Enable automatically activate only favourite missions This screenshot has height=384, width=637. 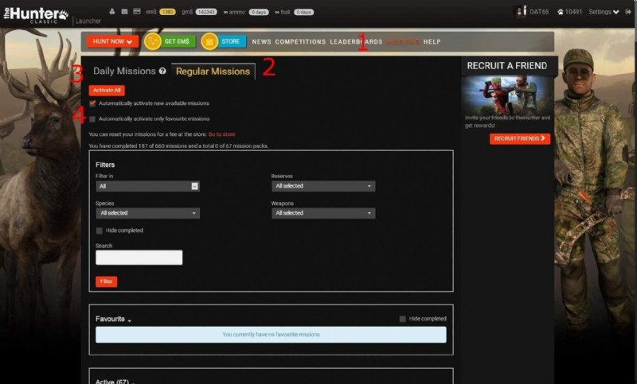pyautogui.click(x=93, y=118)
